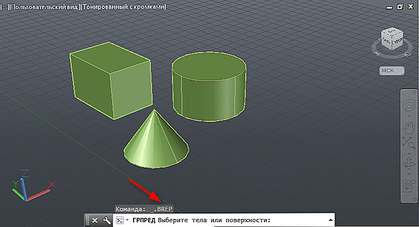Open the МСК coordinate system dropdown

click(392, 70)
